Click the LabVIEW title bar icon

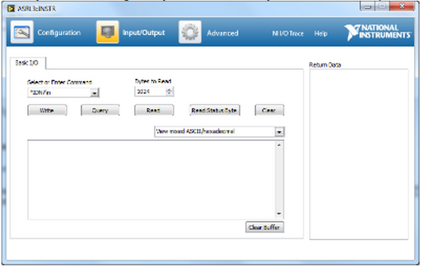point(10,8)
